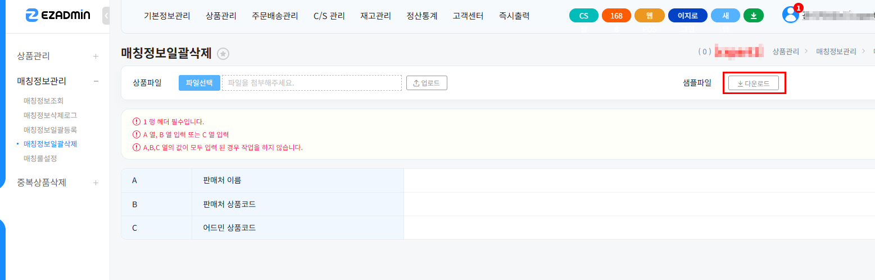
Task: Open the 재고관리 top menu
Action: (x=375, y=16)
